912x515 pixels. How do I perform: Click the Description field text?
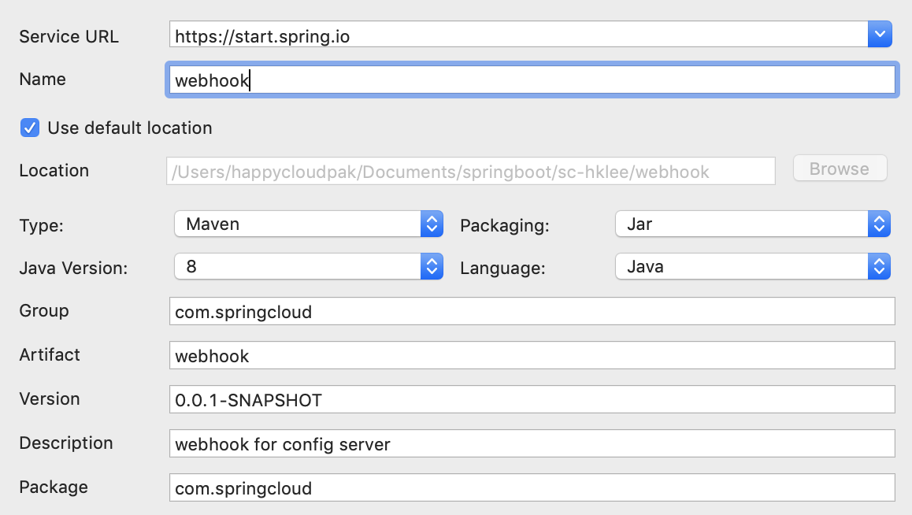point(532,443)
